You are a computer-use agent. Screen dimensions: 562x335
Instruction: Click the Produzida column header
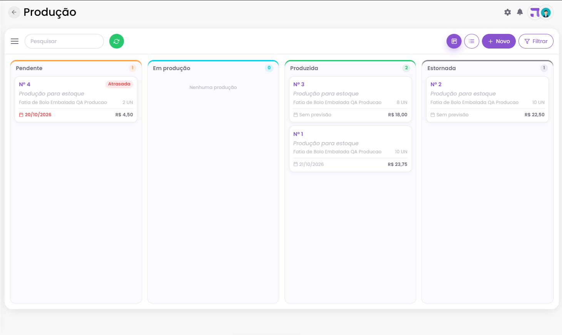pyautogui.click(x=304, y=68)
